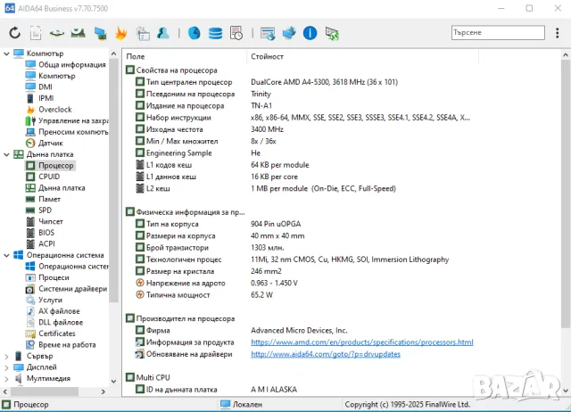Expand the Дисплей tree node
The width and height of the screenshot is (571, 412).
coord(6,367)
